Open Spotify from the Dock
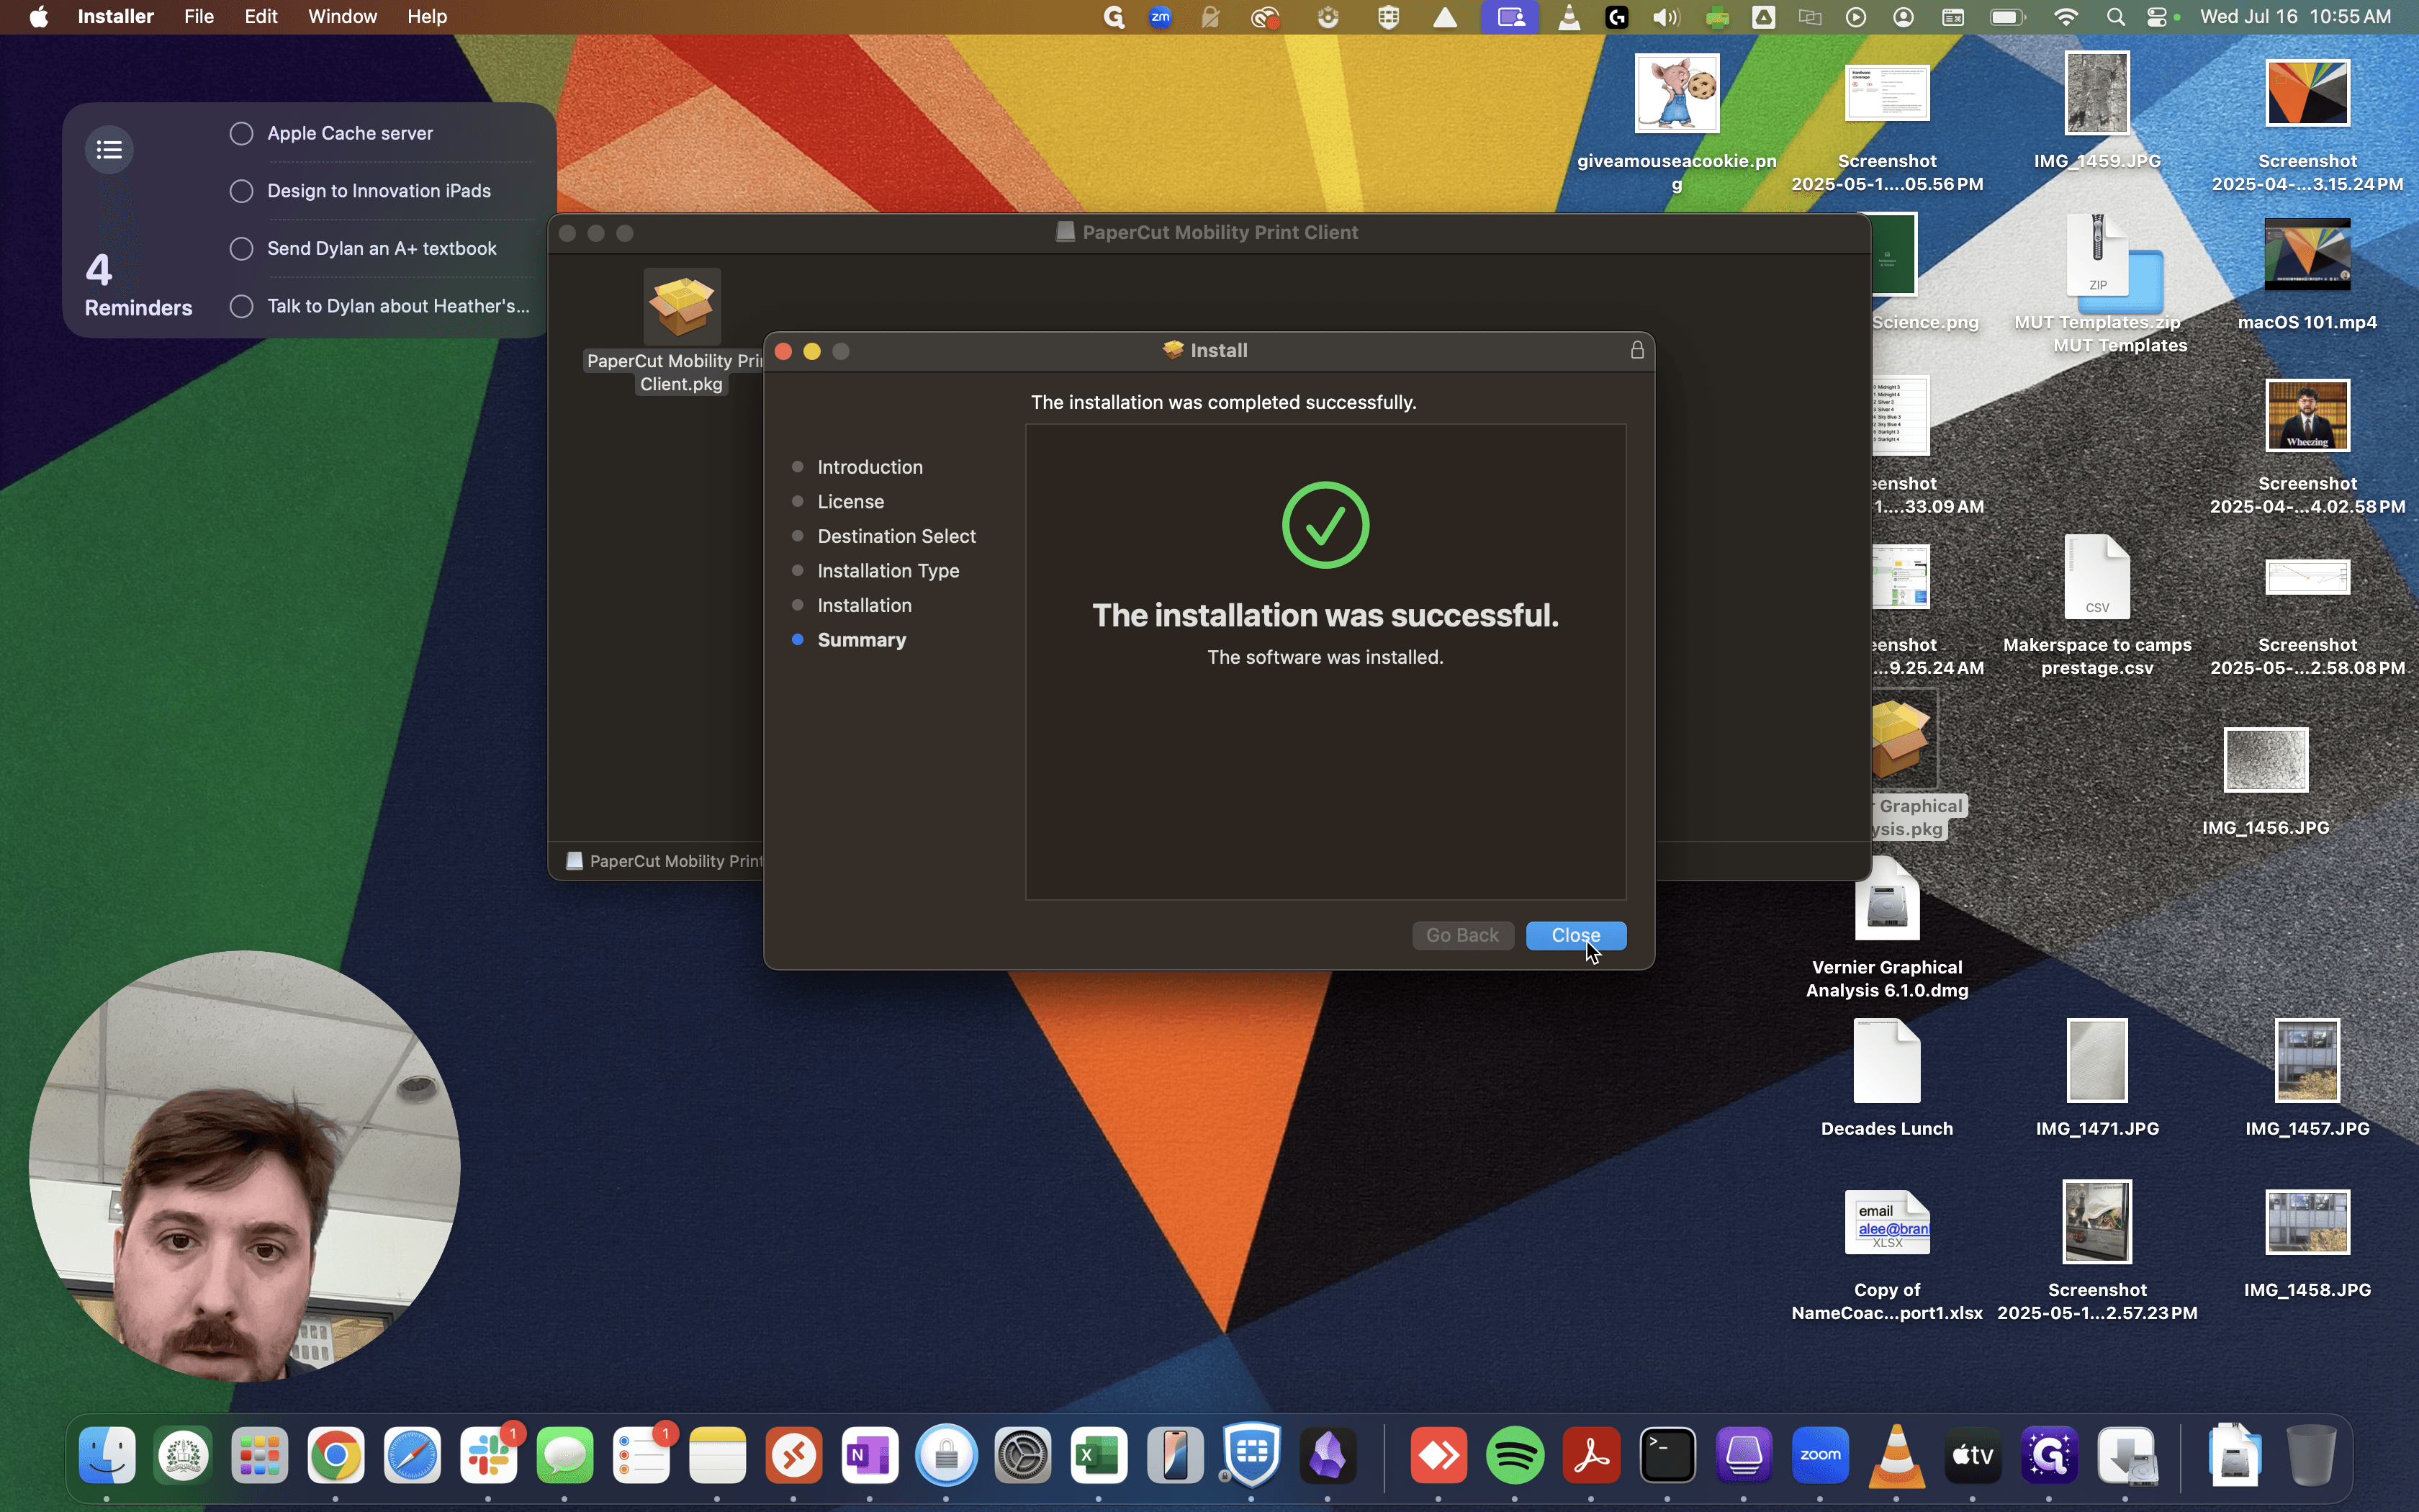 pos(1515,1455)
